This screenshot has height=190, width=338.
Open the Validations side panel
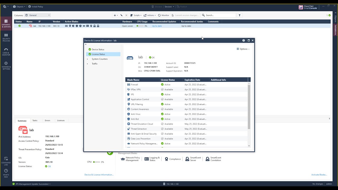pyautogui.click(x=335, y=30)
